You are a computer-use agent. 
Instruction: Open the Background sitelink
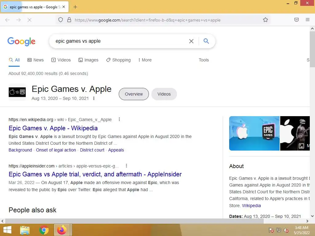(x=20, y=150)
